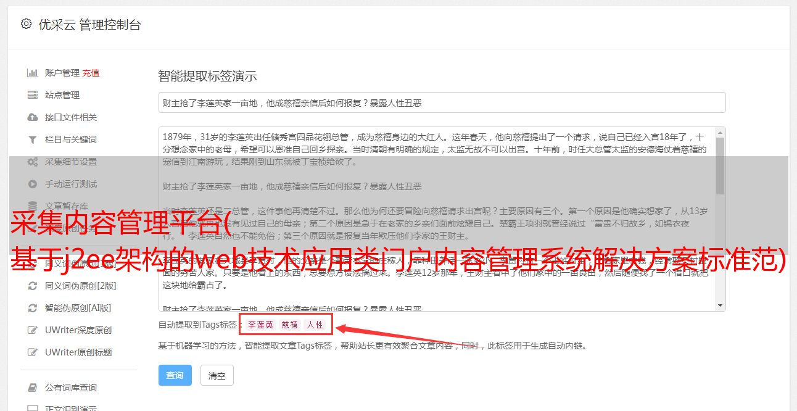
Task: Select the UWriter深度原创 edit icon
Action: pos(33,330)
